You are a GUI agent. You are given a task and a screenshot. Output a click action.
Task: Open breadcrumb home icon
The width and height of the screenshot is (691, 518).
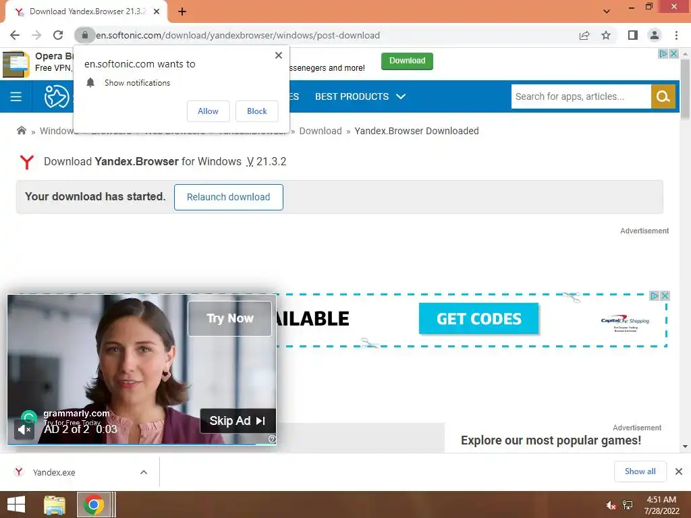coord(21,130)
